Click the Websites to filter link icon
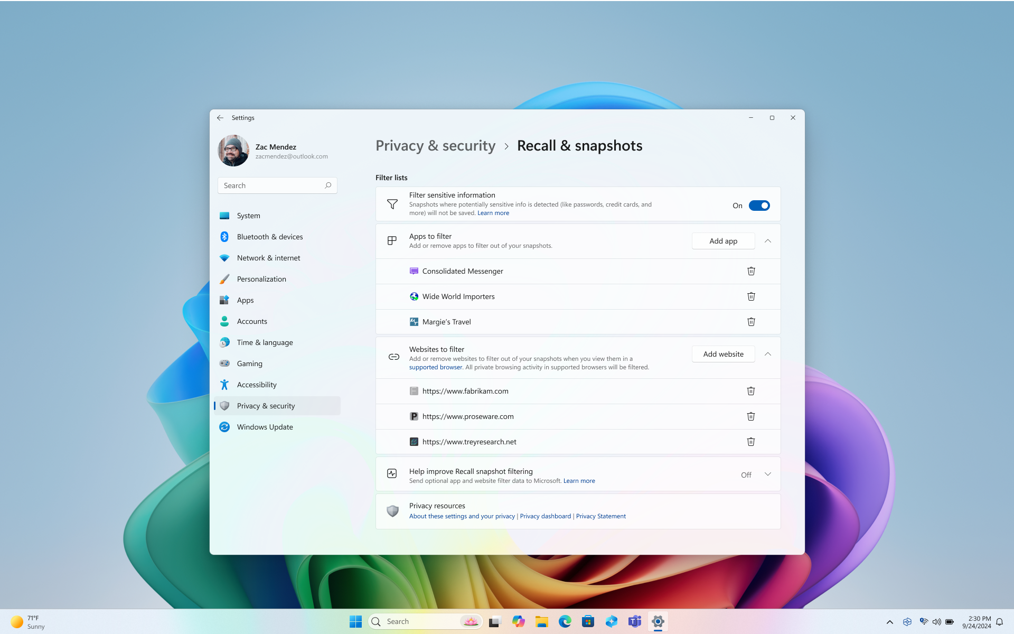The height and width of the screenshot is (634, 1014). pyautogui.click(x=393, y=357)
